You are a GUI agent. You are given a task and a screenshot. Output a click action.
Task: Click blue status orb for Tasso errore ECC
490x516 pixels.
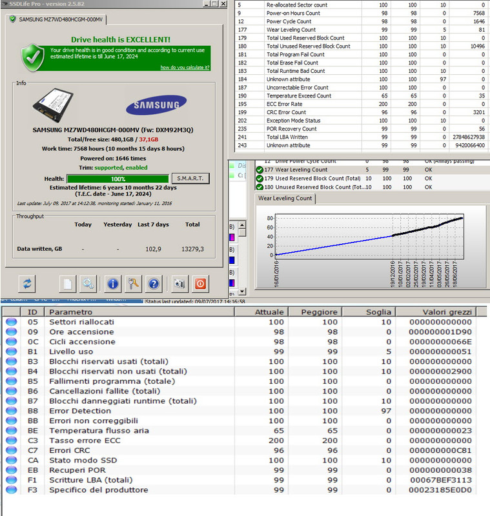click(x=11, y=441)
